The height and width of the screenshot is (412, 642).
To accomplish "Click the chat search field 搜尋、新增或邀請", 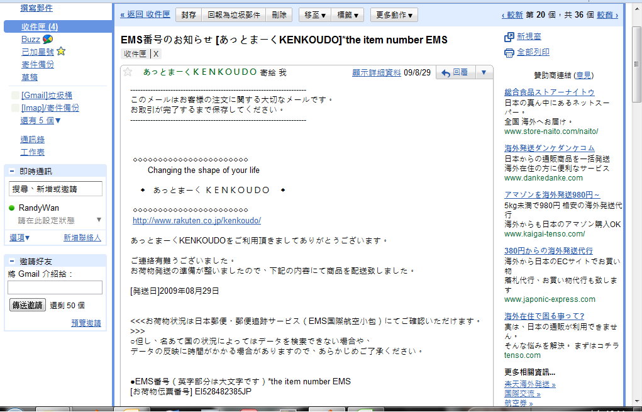I will pos(55,188).
